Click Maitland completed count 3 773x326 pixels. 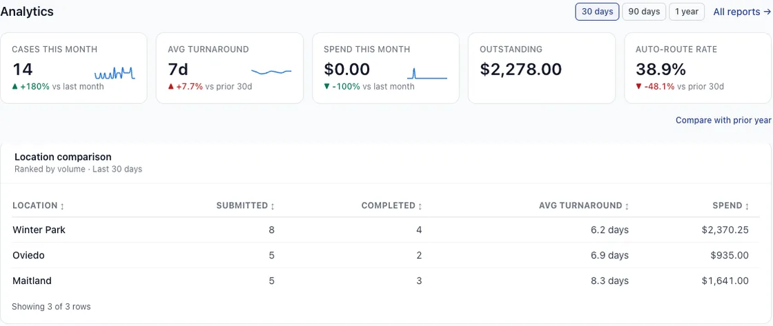point(419,281)
